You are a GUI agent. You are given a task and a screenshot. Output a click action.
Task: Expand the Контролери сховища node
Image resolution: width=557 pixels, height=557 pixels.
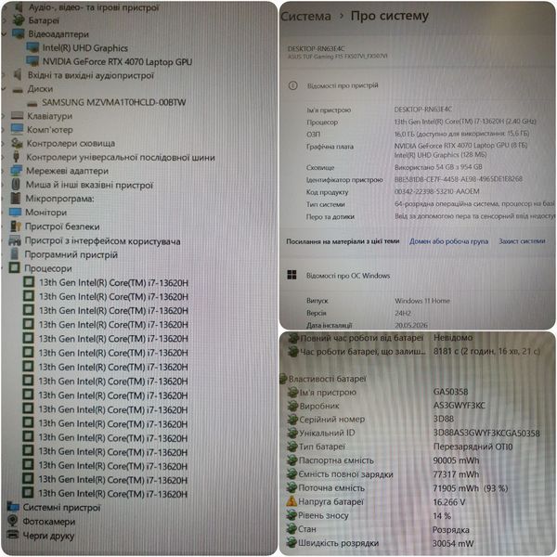coord(3,144)
